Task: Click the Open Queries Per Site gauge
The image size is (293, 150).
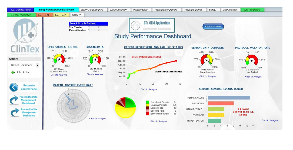Action: click(59, 59)
